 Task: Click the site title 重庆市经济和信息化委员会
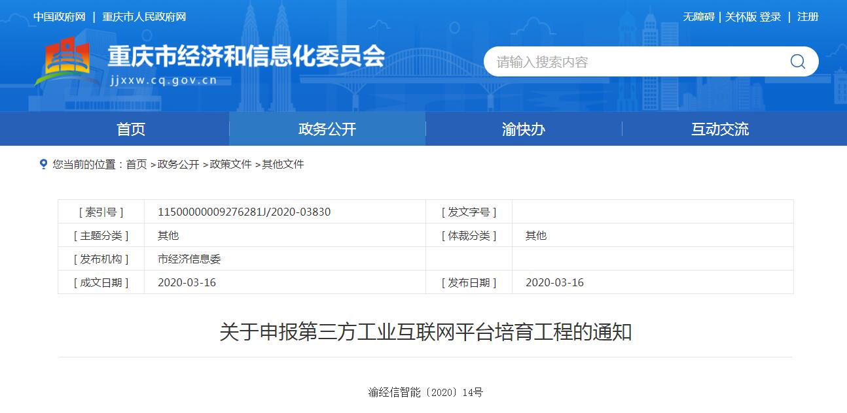click(245, 56)
